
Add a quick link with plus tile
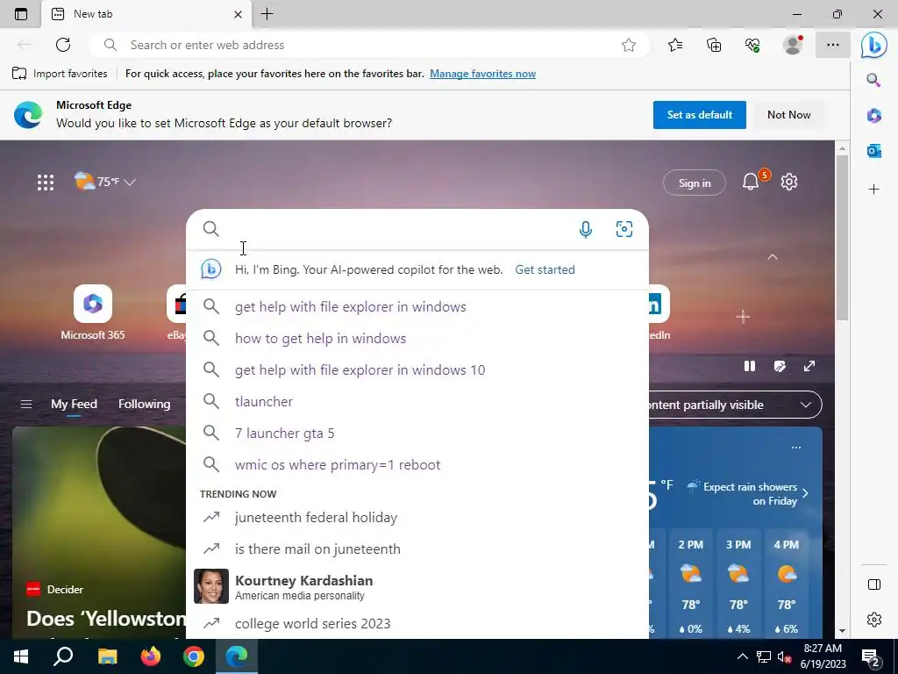tap(742, 316)
